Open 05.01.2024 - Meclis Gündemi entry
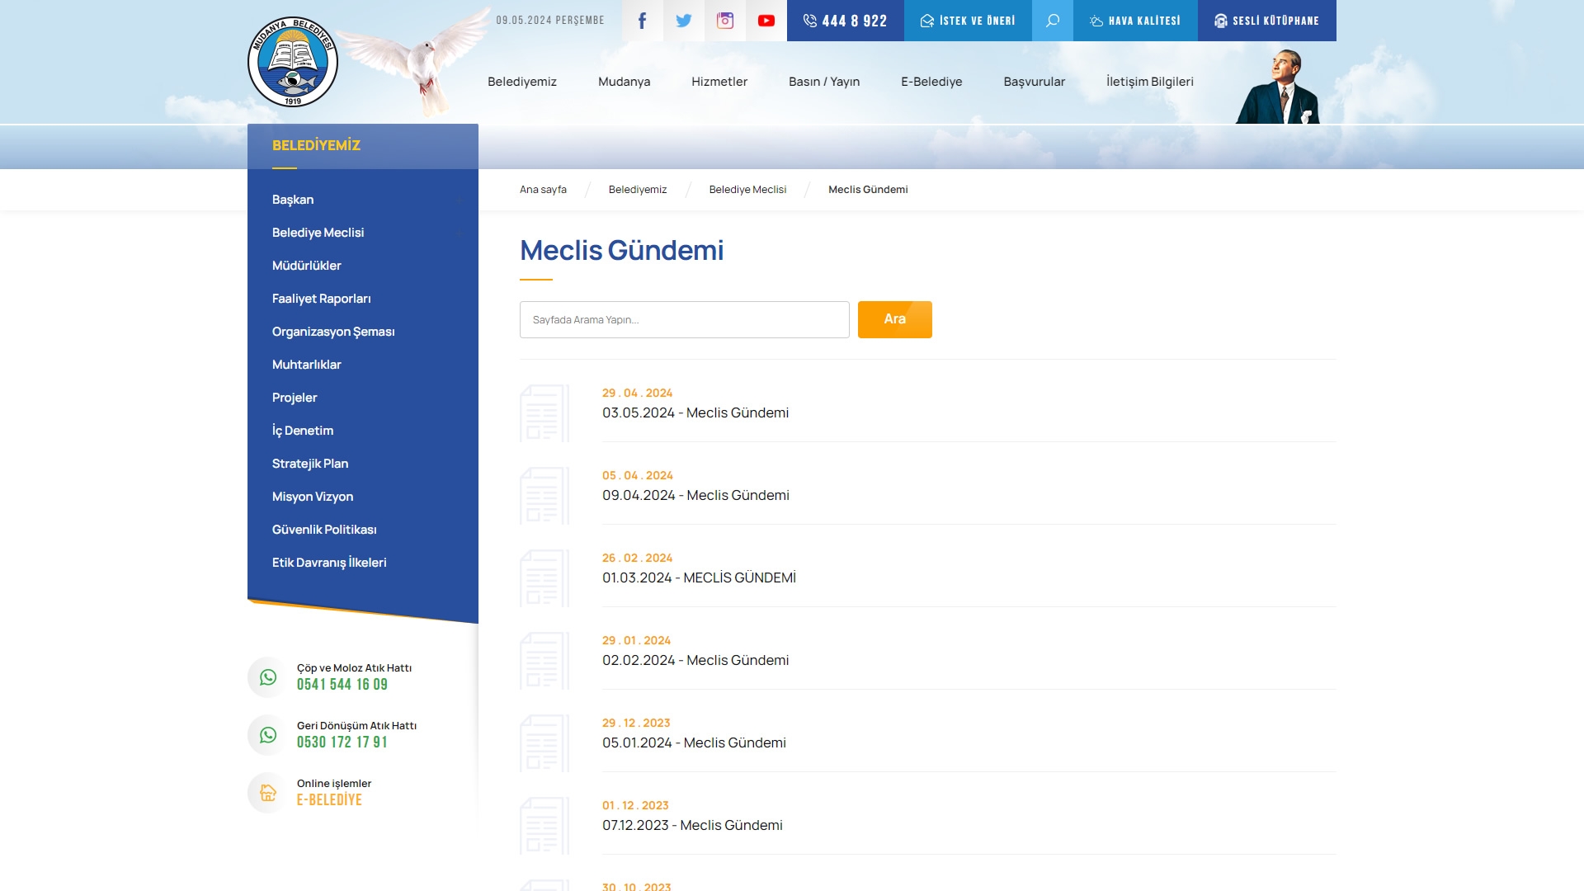 click(x=694, y=742)
